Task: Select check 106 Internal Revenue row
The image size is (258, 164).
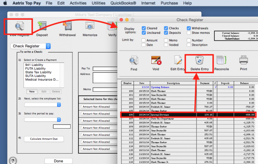Action: tap(188, 115)
